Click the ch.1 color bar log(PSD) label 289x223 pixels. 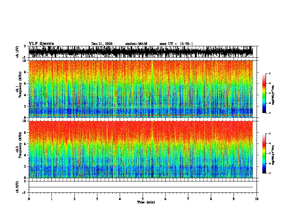[x=273, y=95]
